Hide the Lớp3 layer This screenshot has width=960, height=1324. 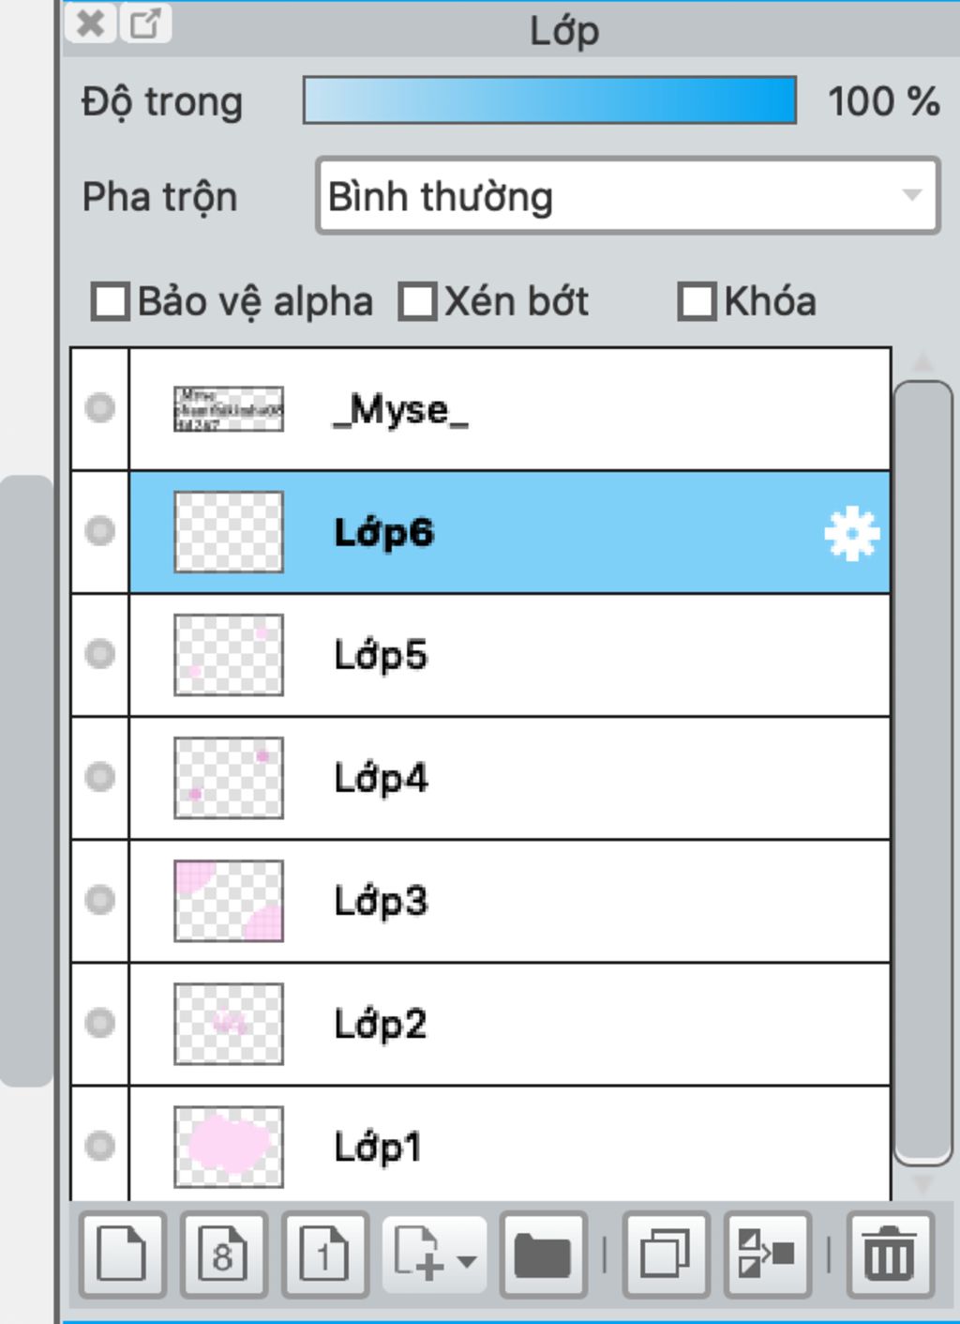tap(100, 900)
